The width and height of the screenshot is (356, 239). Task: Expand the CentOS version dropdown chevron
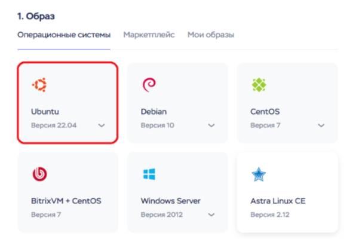tap(321, 125)
